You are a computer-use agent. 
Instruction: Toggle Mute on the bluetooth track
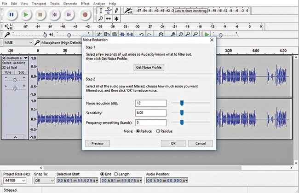pyautogui.click(x=8, y=72)
